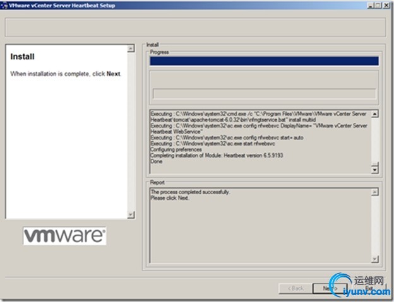Click the completed blue Progress bar

point(264,61)
